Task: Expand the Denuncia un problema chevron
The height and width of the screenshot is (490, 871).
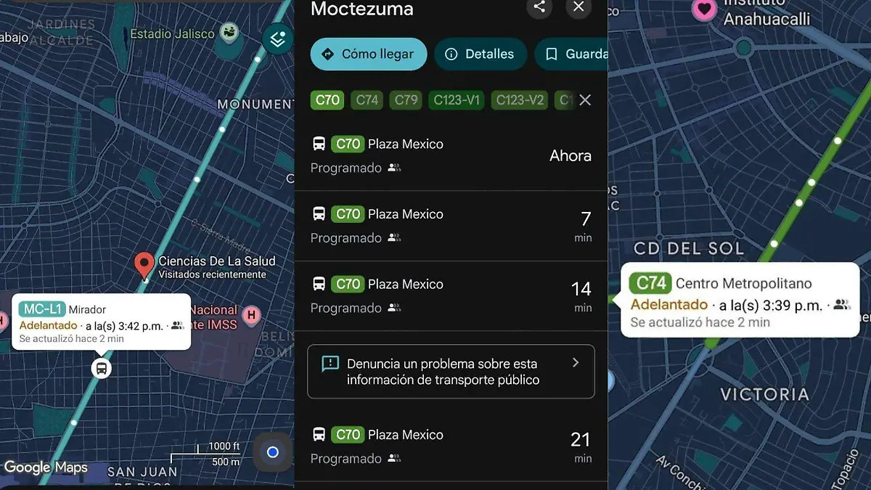Action: 576,362
